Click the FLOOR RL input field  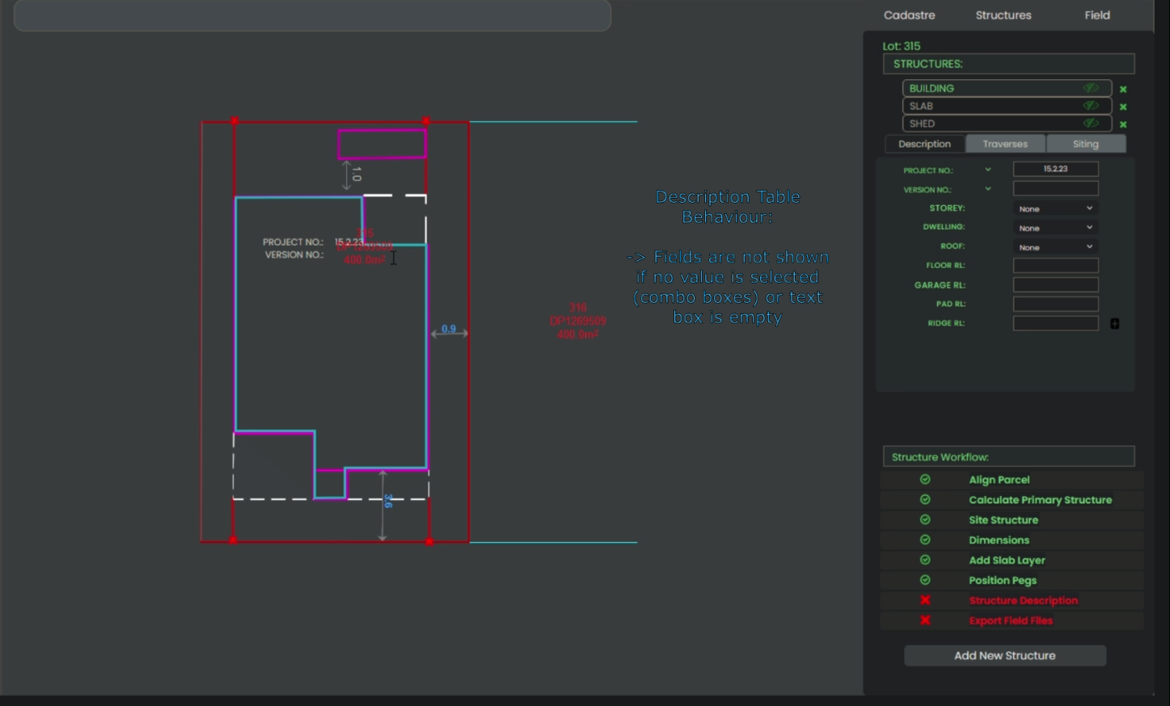pyautogui.click(x=1056, y=265)
